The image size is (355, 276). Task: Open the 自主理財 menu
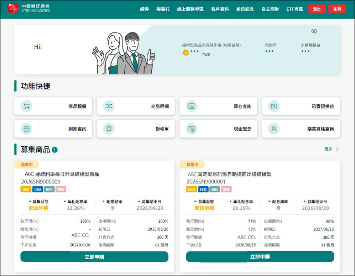tap(270, 9)
